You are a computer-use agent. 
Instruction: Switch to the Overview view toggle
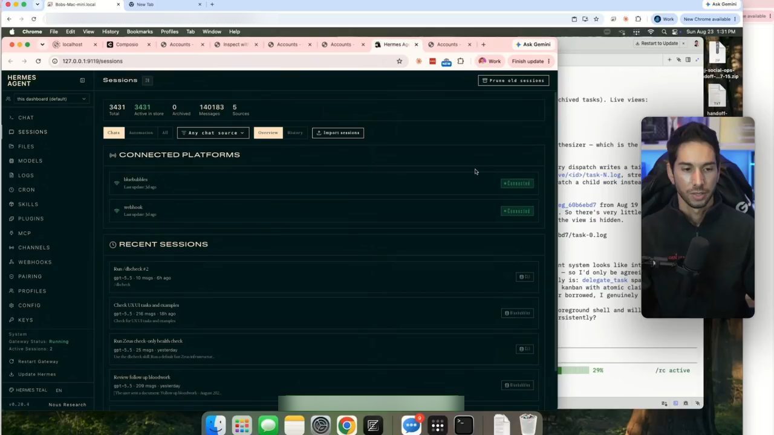[x=268, y=133]
